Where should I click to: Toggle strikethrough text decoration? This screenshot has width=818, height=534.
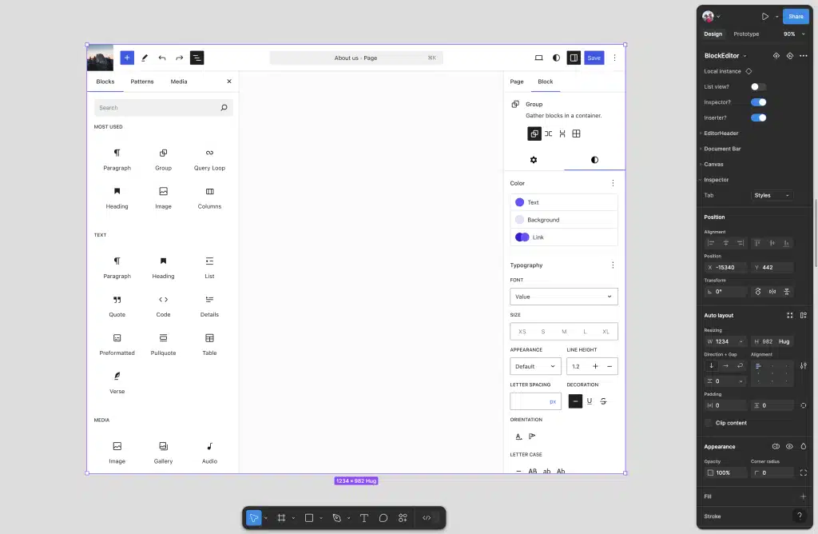pyautogui.click(x=603, y=400)
